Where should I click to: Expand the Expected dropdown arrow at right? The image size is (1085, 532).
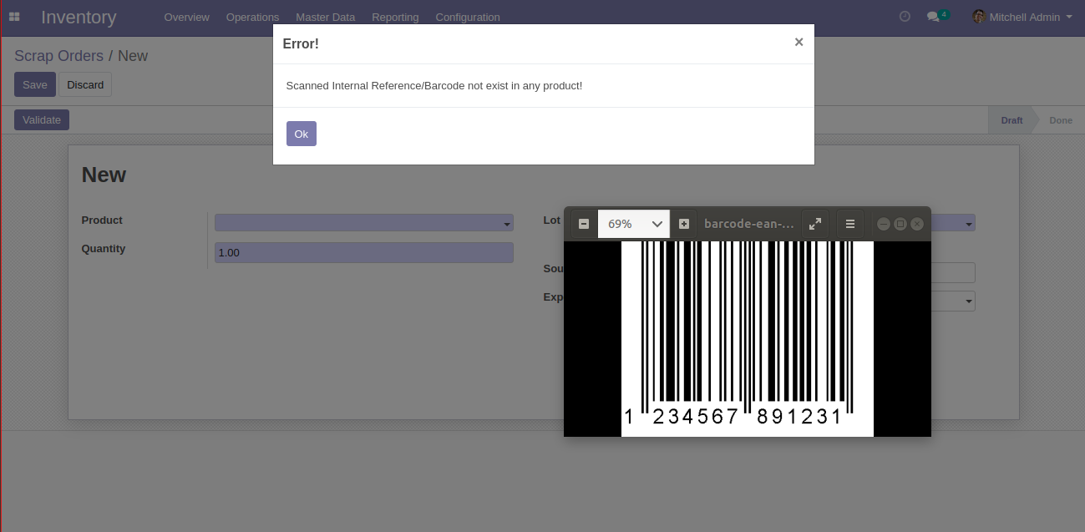(x=969, y=301)
